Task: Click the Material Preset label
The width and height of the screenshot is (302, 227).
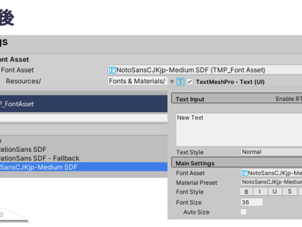Action: 196,183
